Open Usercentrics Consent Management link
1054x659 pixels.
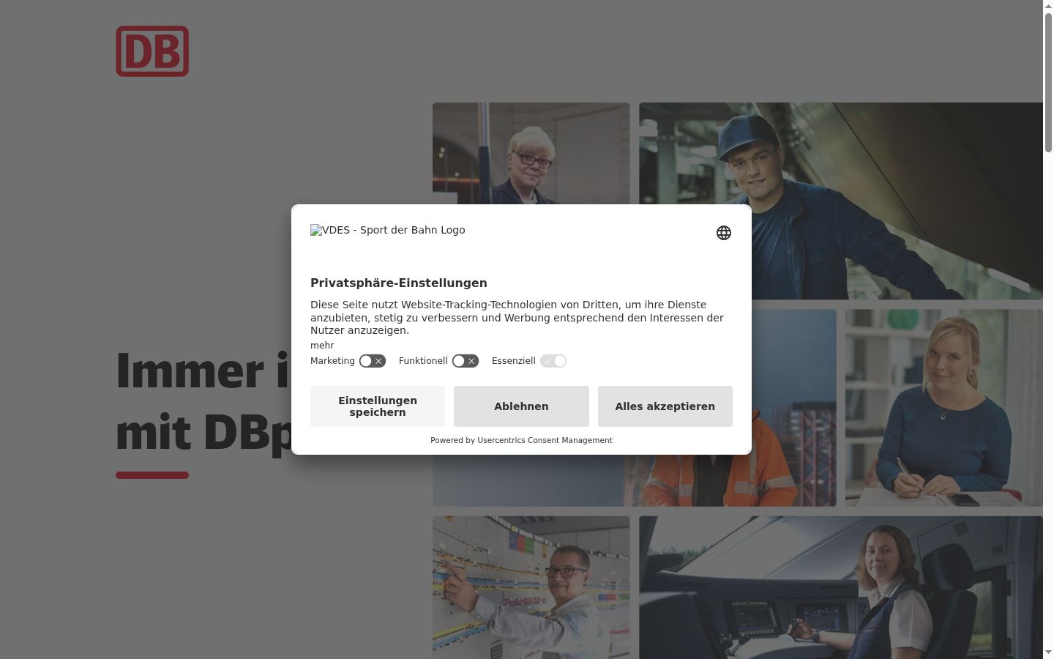pyautogui.click(x=545, y=440)
